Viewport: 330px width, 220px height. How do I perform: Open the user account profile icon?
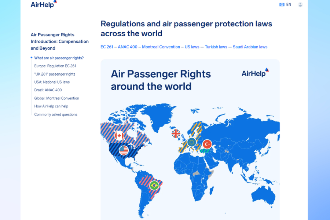pos(300,5)
